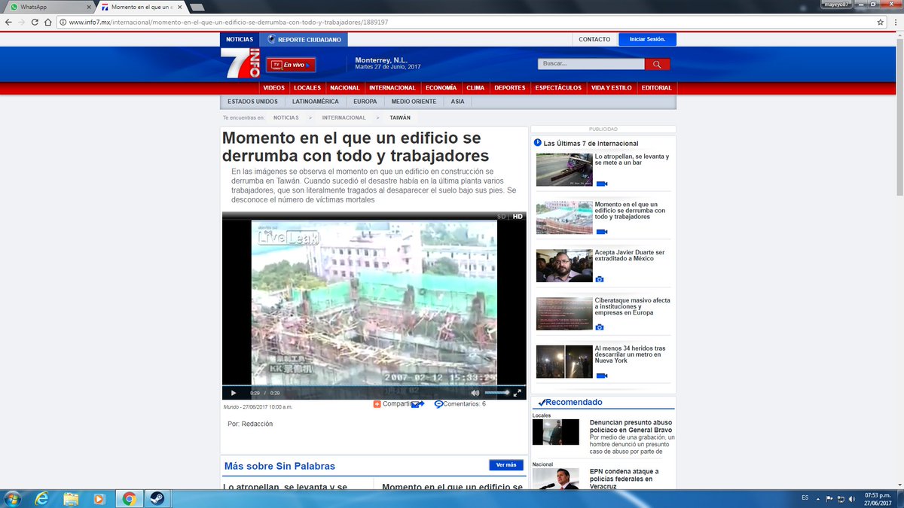Switch to the NOTICIAS tab

(x=240, y=39)
